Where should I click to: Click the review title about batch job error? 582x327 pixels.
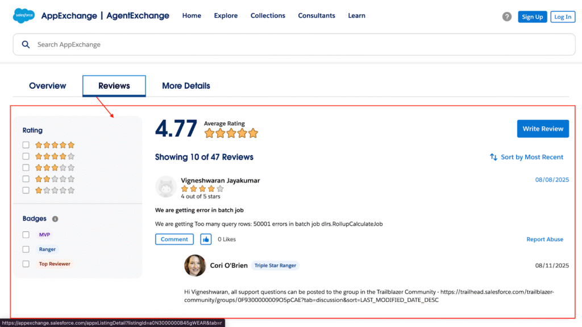point(199,210)
